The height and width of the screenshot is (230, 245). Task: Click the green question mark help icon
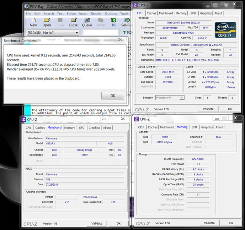coord(124,33)
